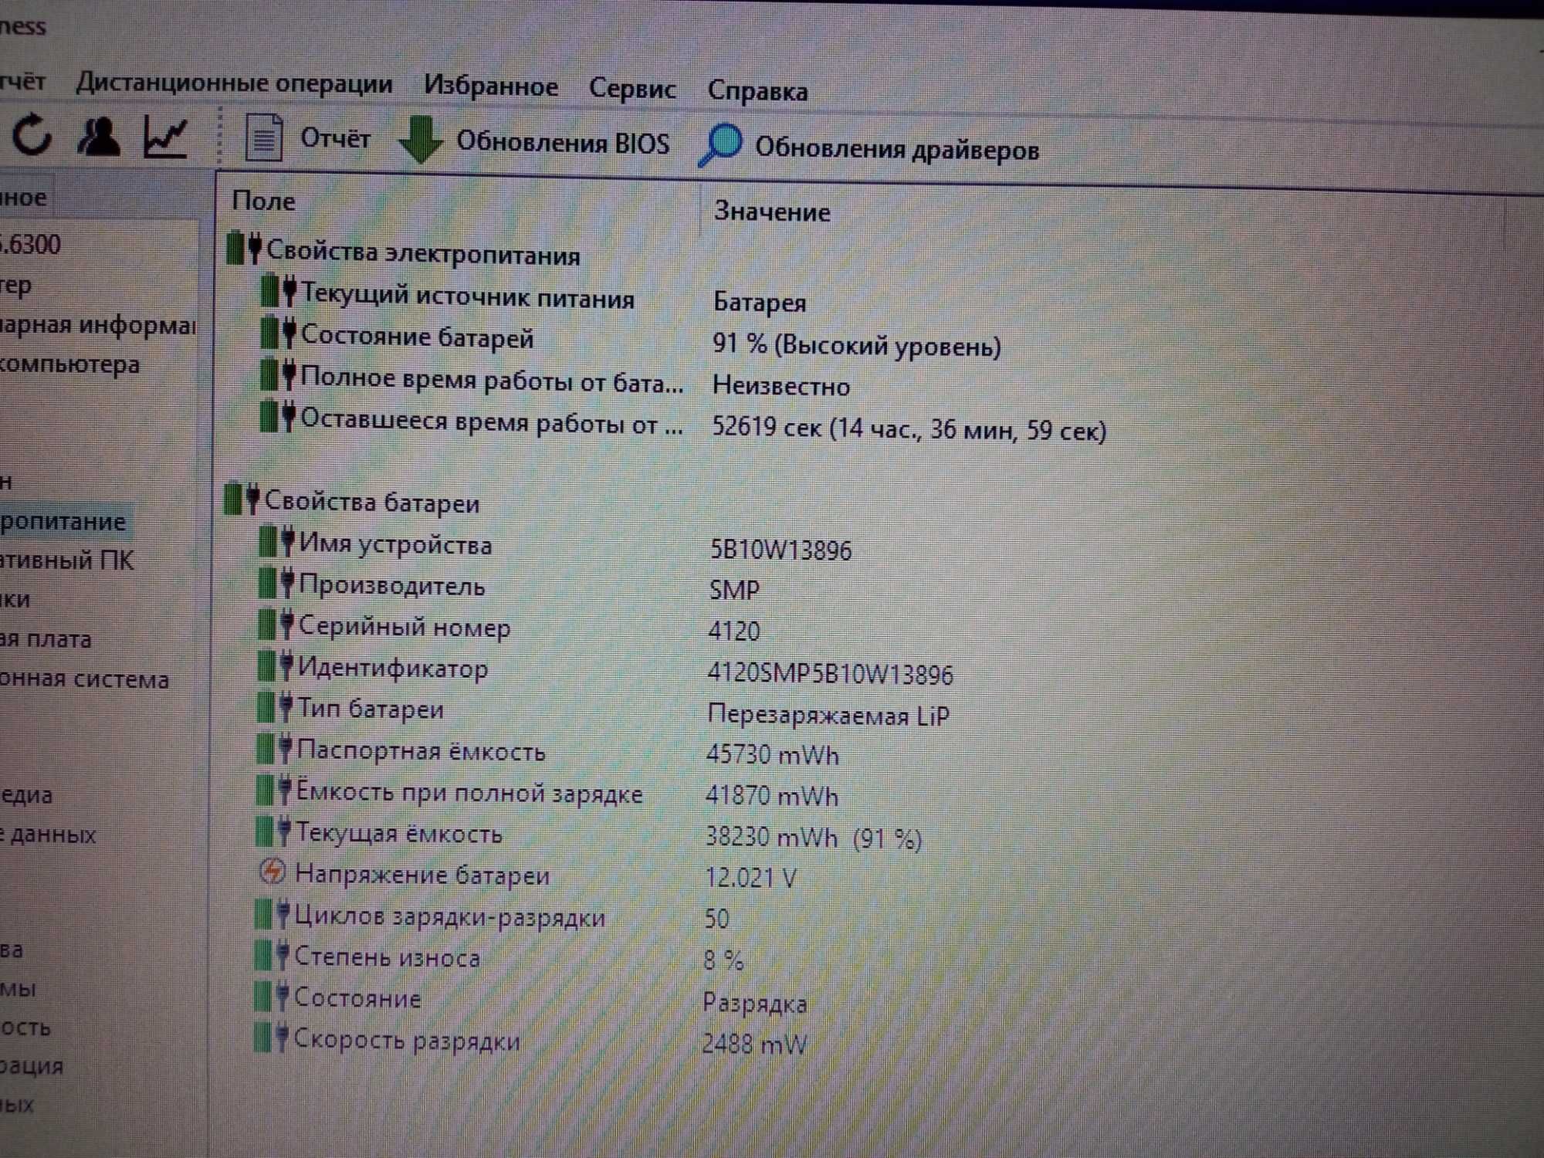Select the sidebar item ending данных
This screenshot has width=1544, height=1158.
[x=48, y=835]
